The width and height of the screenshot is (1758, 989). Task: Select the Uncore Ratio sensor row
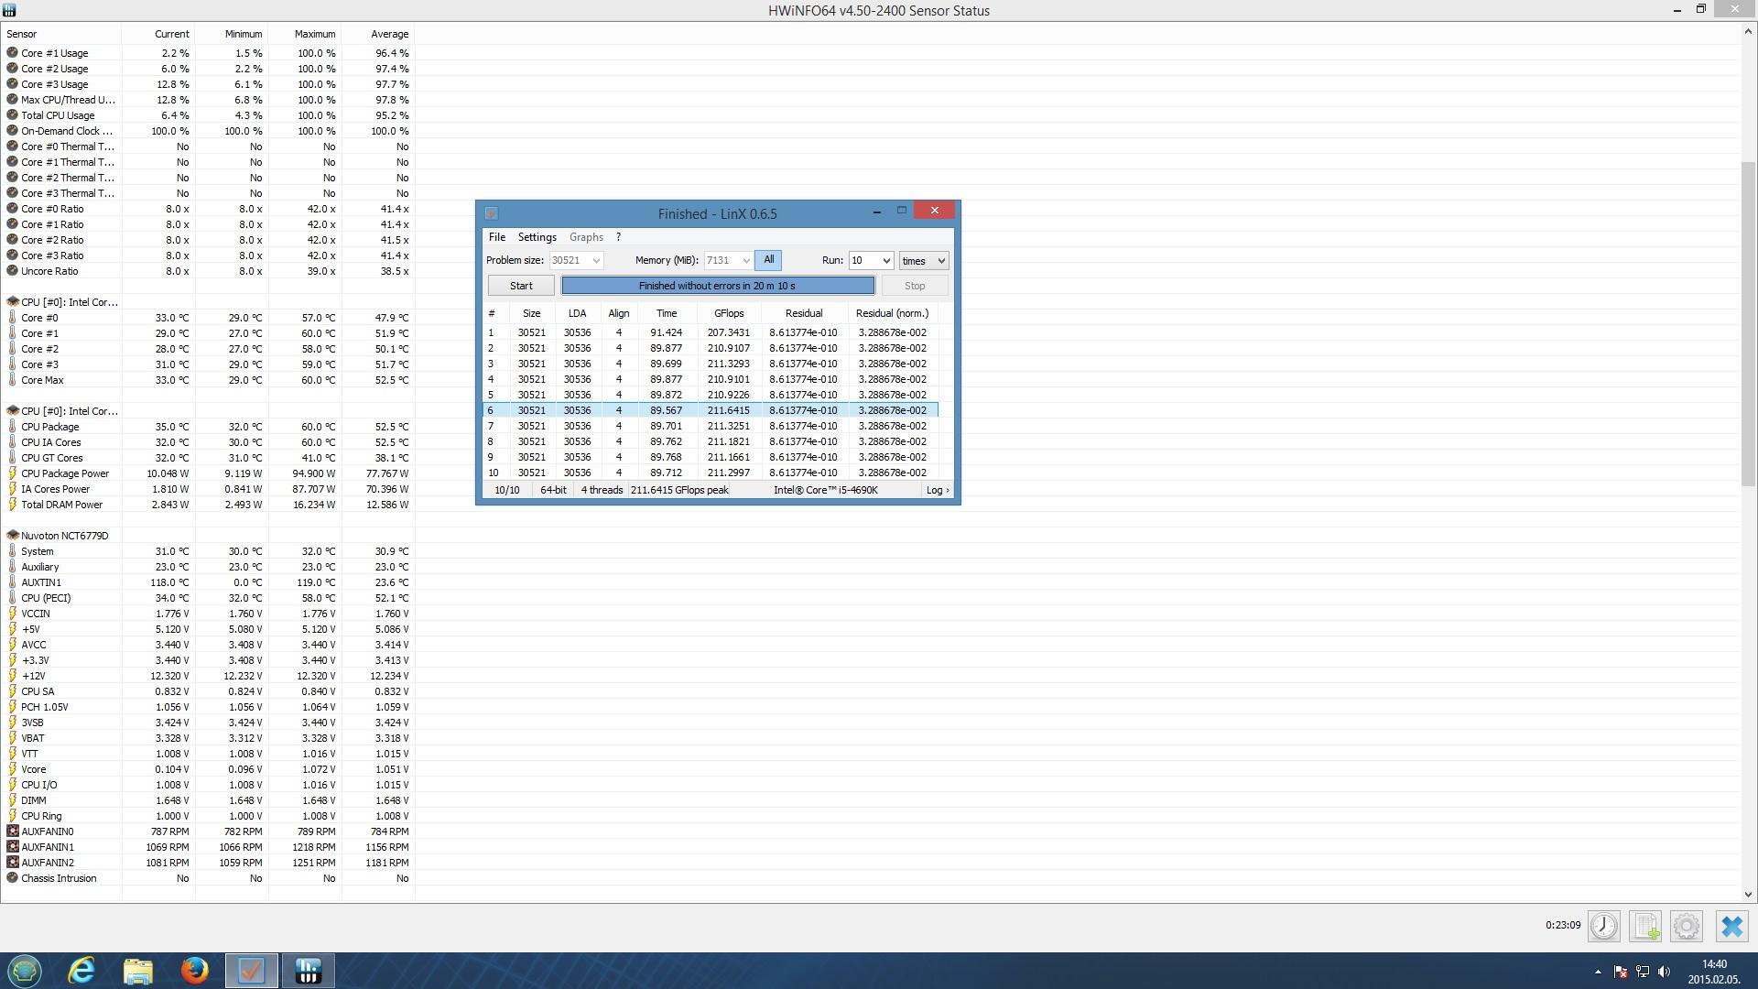208,271
